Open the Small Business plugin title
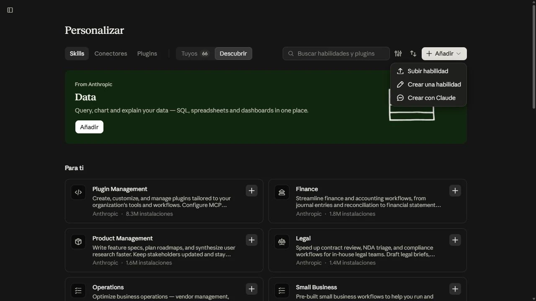The width and height of the screenshot is (536, 301). coord(317,287)
